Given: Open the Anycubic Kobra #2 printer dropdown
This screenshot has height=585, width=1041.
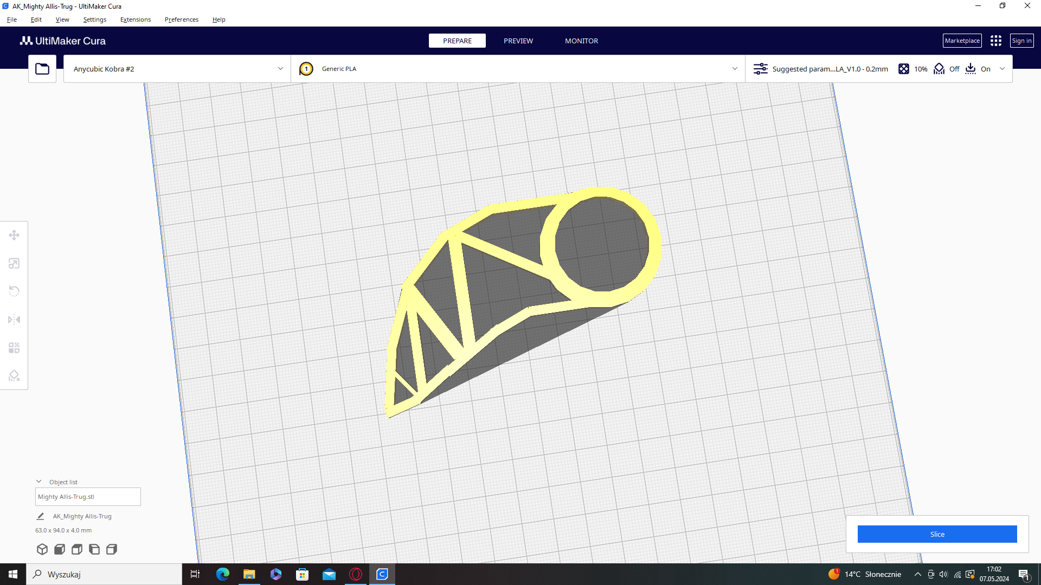Looking at the screenshot, I should pos(176,68).
